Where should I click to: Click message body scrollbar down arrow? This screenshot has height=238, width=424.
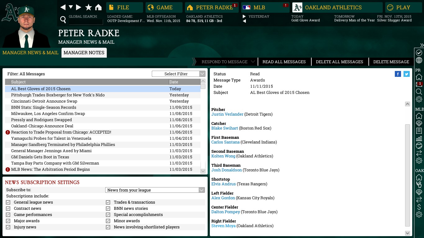point(408,233)
